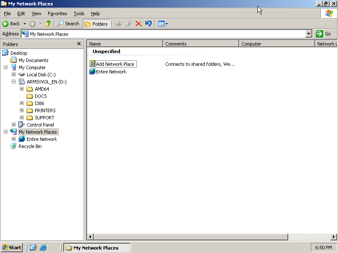Open the Favorites menu
Viewport: 338px width, 253px height.
(x=57, y=13)
